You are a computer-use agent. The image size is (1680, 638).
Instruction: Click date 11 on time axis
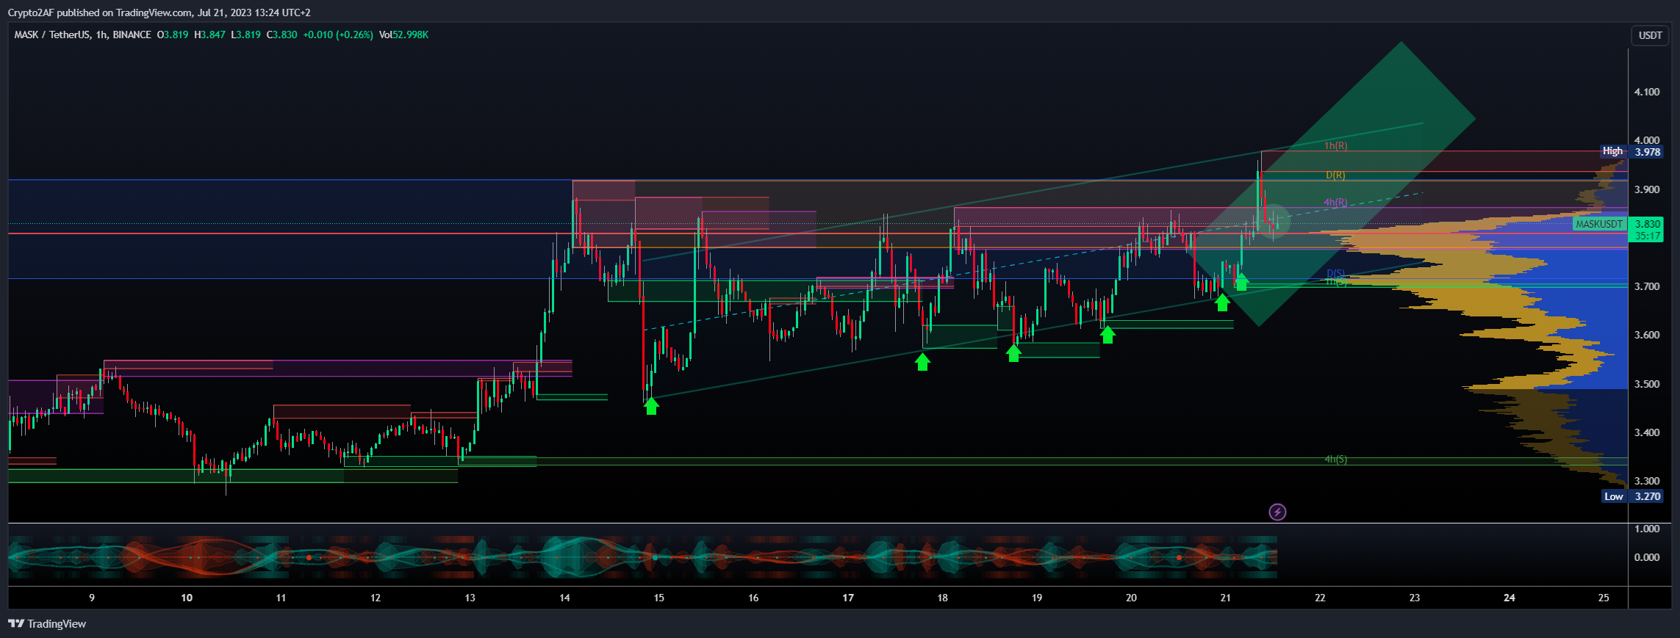[281, 598]
